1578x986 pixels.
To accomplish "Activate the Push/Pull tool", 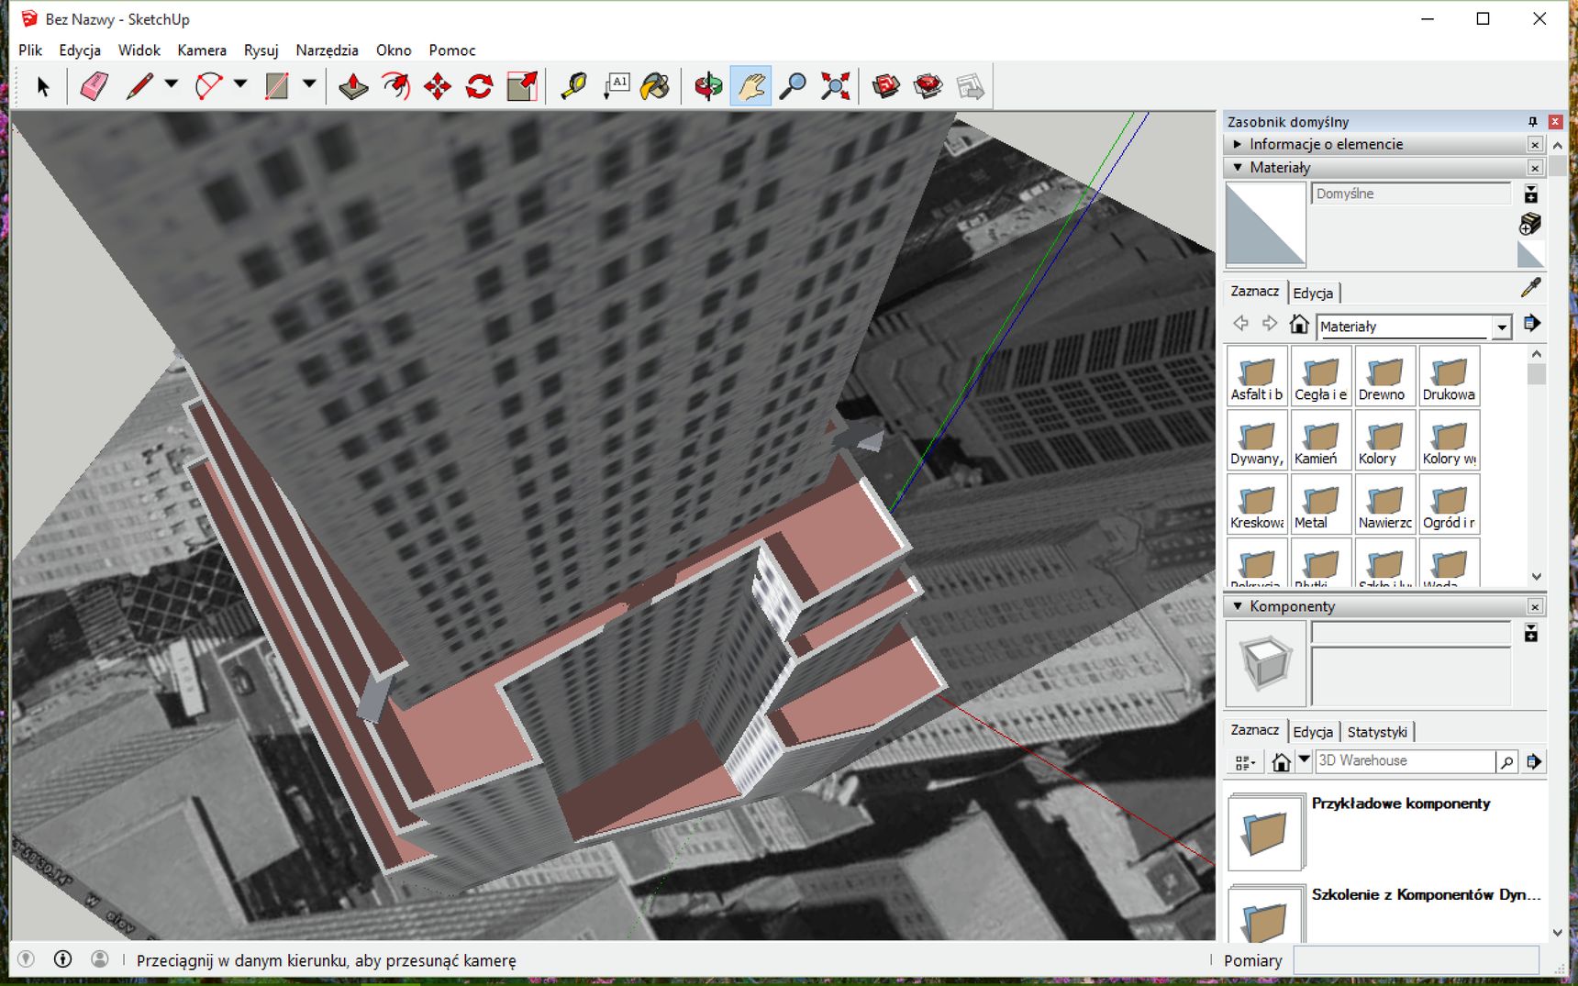I will (353, 86).
